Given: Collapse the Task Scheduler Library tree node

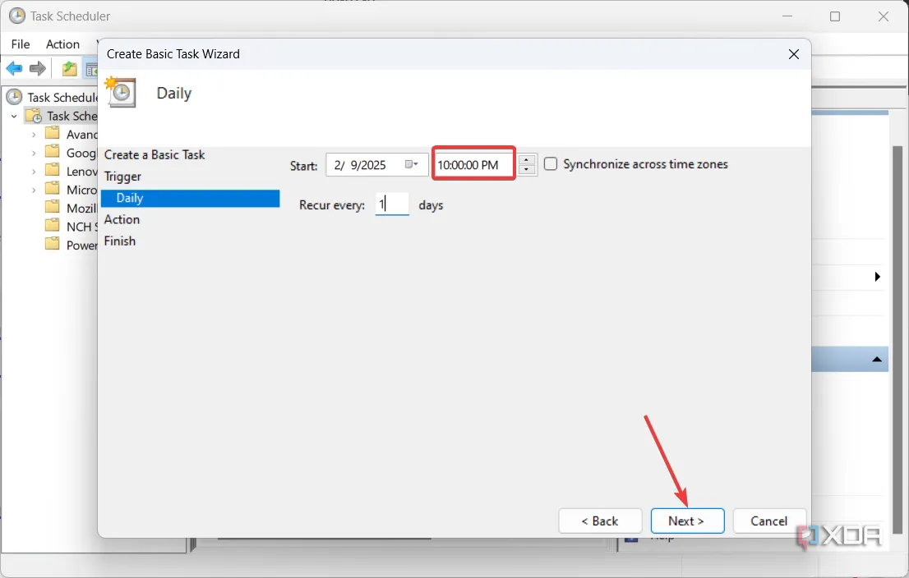Looking at the screenshot, I should pyautogui.click(x=14, y=117).
